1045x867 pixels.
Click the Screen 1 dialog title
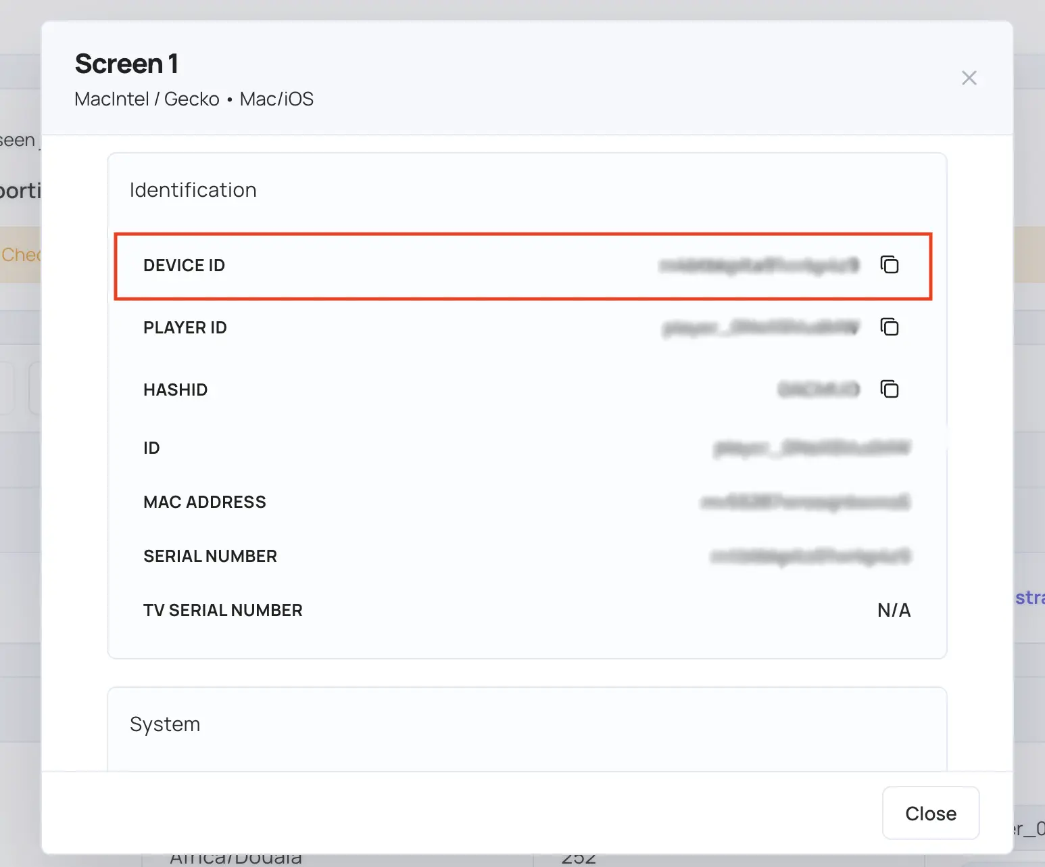click(126, 64)
